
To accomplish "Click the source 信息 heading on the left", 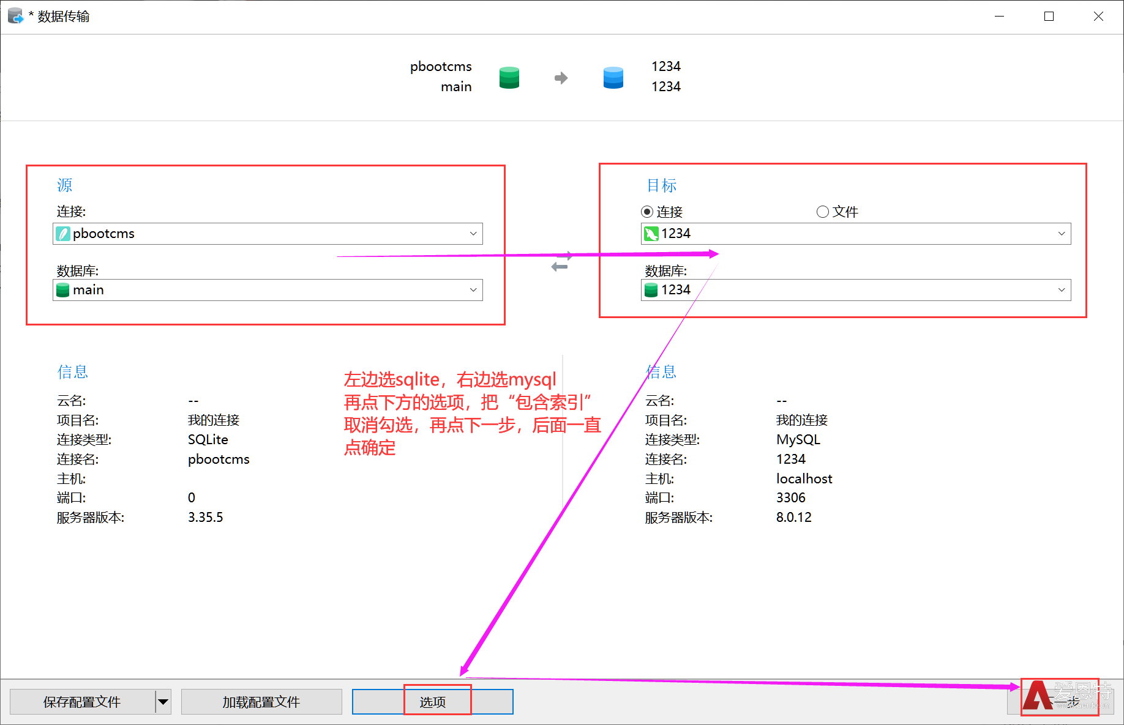I will pyautogui.click(x=73, y=372).
